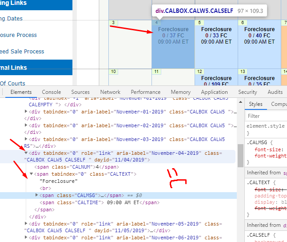The image size is (287, 242).
Task: Open the Network tab
Action: tap(110, 92)
